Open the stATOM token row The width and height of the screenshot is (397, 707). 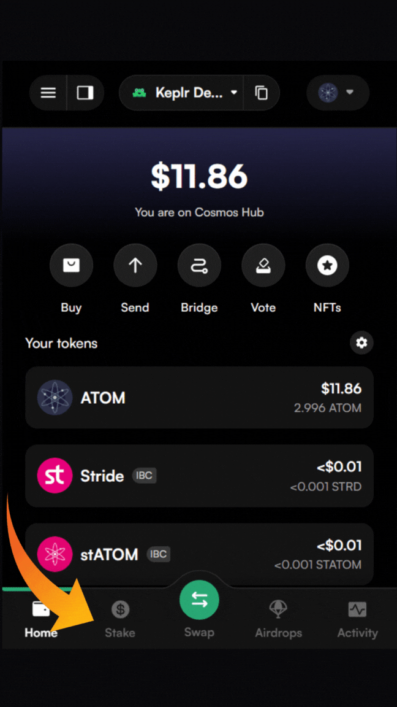[x=199, y=554]
